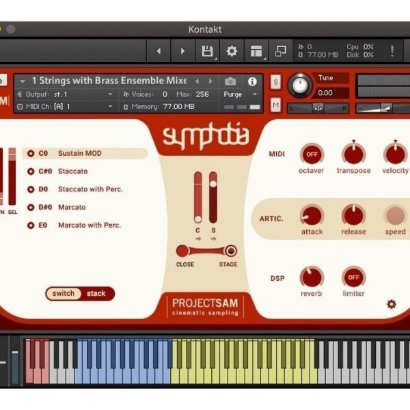Click the instrument volume slider
The width and height of the screenshot is (410, 410).
(x=383, y=108)
